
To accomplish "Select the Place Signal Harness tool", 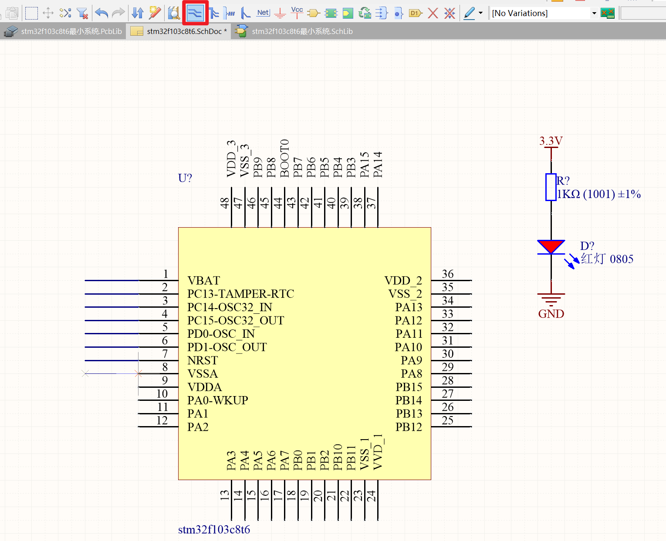I will [x=229, y=13].
